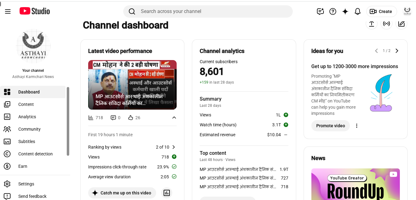Open the notifications bell
The image size is (416, 200).
tap(358, 11)
